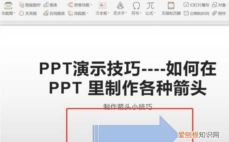229x142 pixels.
Task: Open the 在线图表 online charts
Action: (x=54, y=13)
